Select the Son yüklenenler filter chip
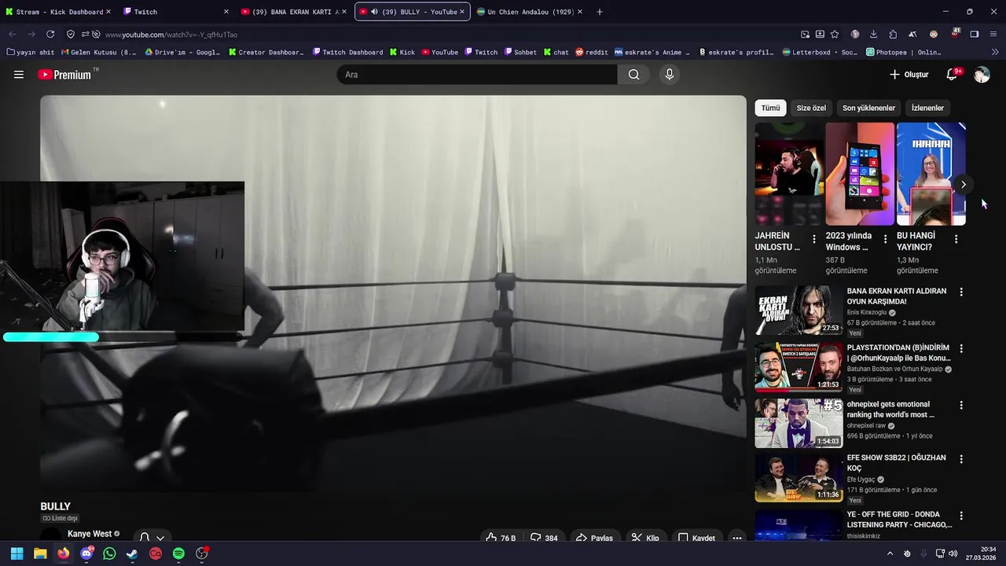This screenshot has width=1006, height=566. click(x=868, y=108)
